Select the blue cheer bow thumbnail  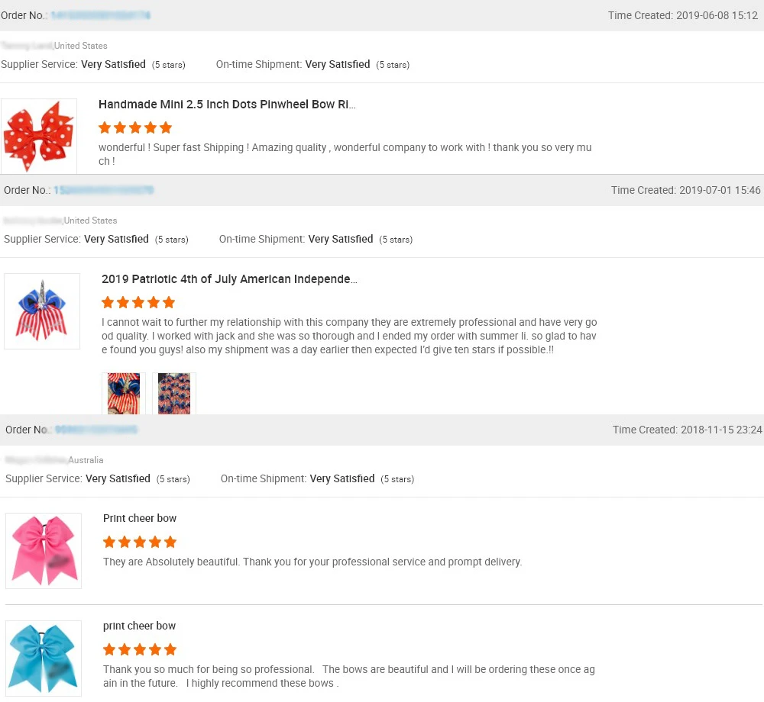point(44,658)
